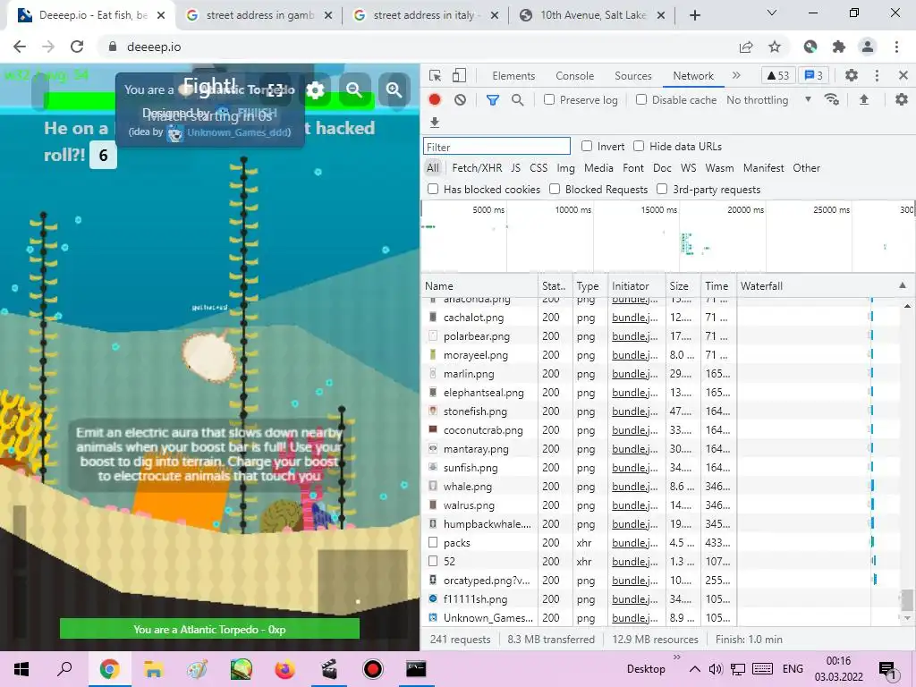Open Firefox from the taskbar
The height and width of the screenshot is (687, 916).
[284, 669]
